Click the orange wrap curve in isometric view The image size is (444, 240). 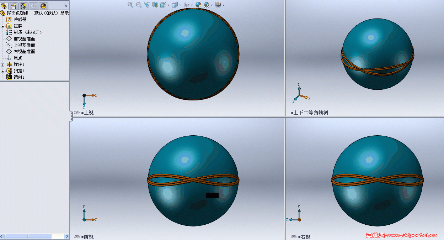pos(377,69)
